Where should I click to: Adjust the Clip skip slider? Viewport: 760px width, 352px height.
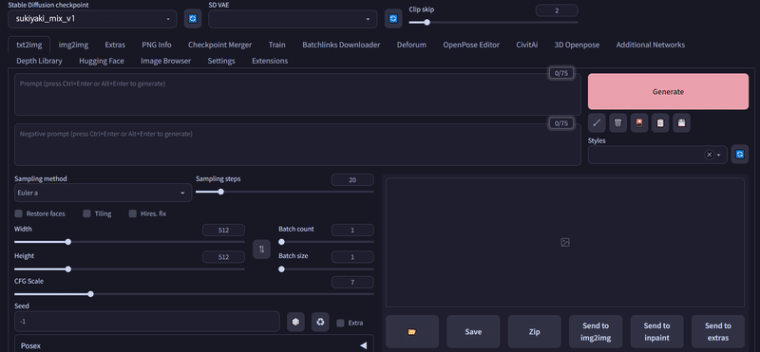[493, 22]
